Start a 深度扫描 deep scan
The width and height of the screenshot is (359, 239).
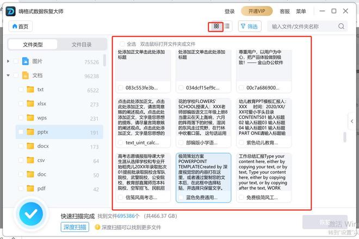74,227
